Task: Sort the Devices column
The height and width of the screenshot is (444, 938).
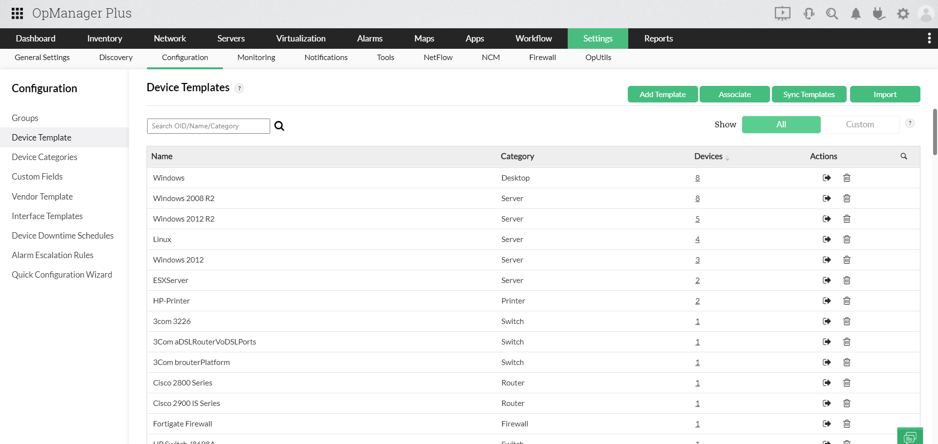Action: 727,157
